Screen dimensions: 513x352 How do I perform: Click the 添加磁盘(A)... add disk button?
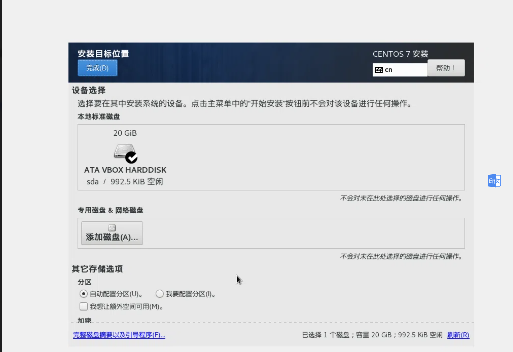(112, 233)
